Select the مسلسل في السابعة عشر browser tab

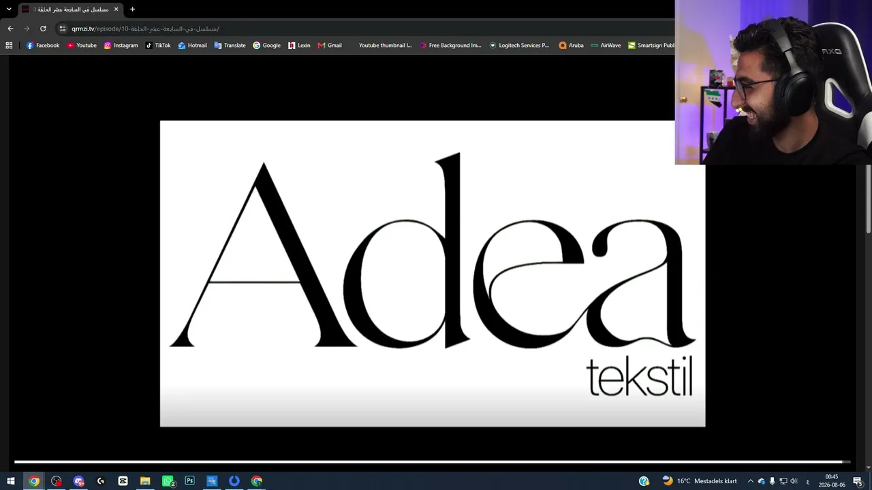(x=70, y=10)
